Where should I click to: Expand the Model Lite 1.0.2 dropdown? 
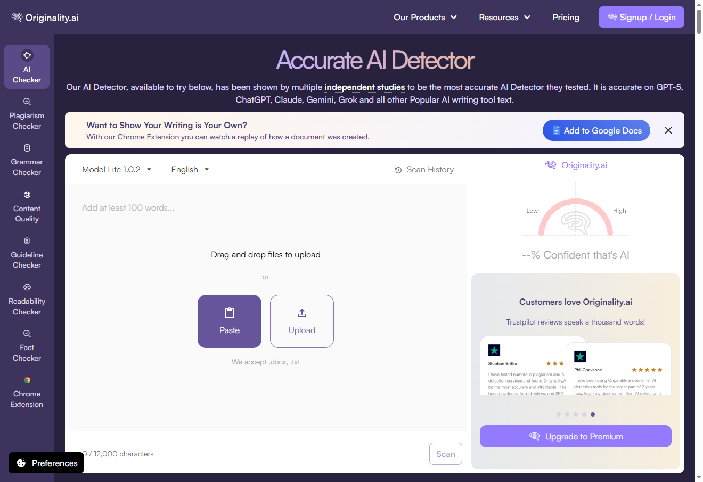[117, 170]
